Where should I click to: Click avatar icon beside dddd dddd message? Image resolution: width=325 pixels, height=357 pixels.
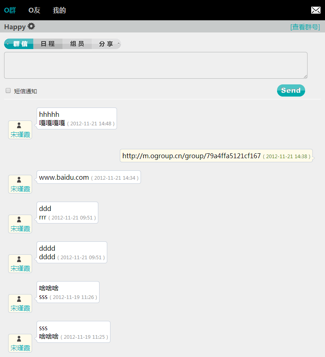[x=19, y=259]
